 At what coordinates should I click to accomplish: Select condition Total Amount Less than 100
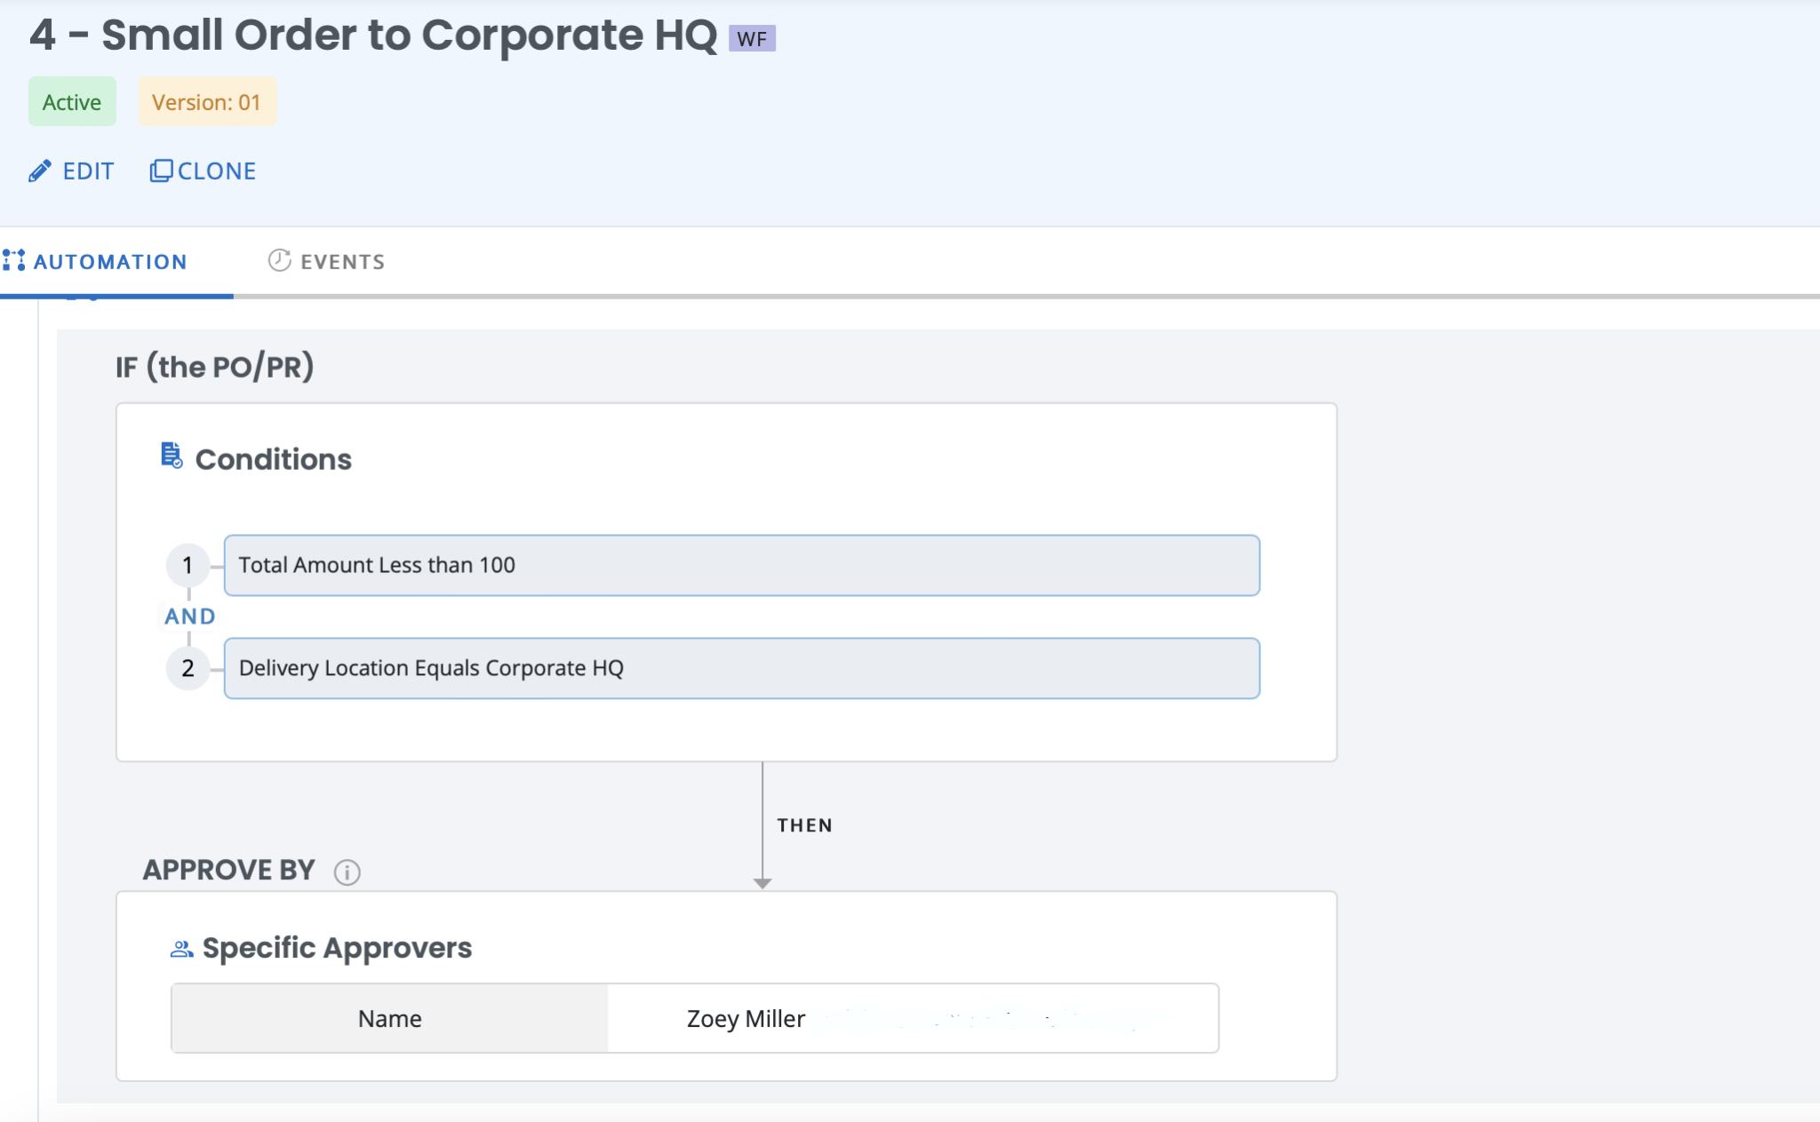click(x=742, y=565)
